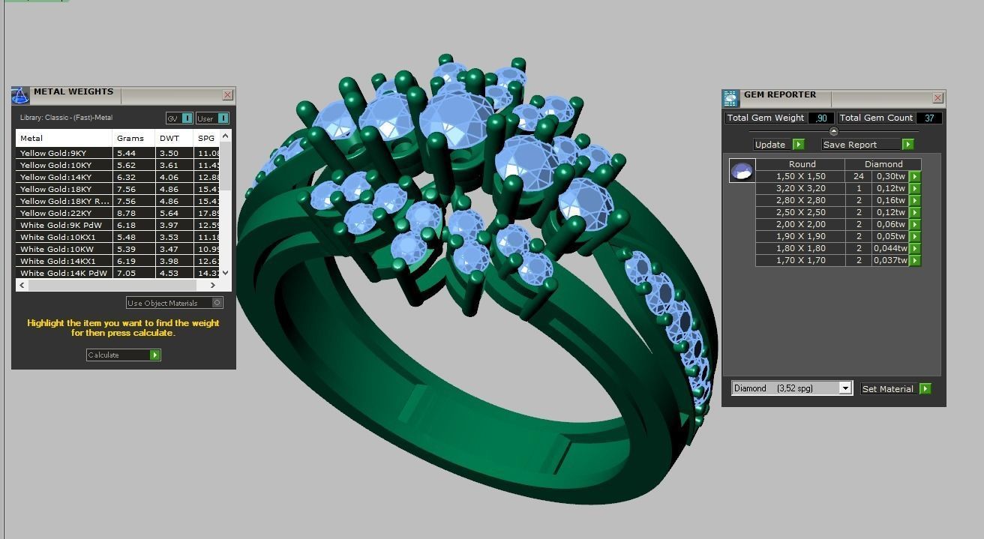Click the 3,20 X 3,20 size cell
Screen dimensions: 984x539
point(800,189)
